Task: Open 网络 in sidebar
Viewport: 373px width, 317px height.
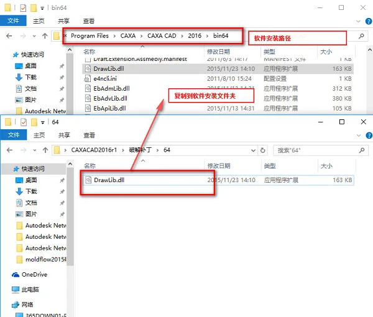Action: coord(23,305)
